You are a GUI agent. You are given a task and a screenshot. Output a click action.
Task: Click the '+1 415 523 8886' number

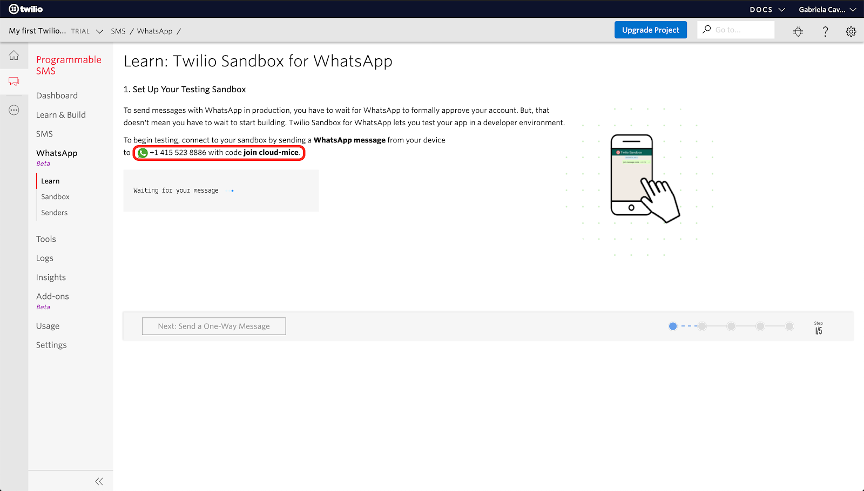click(x=178, y=153)
